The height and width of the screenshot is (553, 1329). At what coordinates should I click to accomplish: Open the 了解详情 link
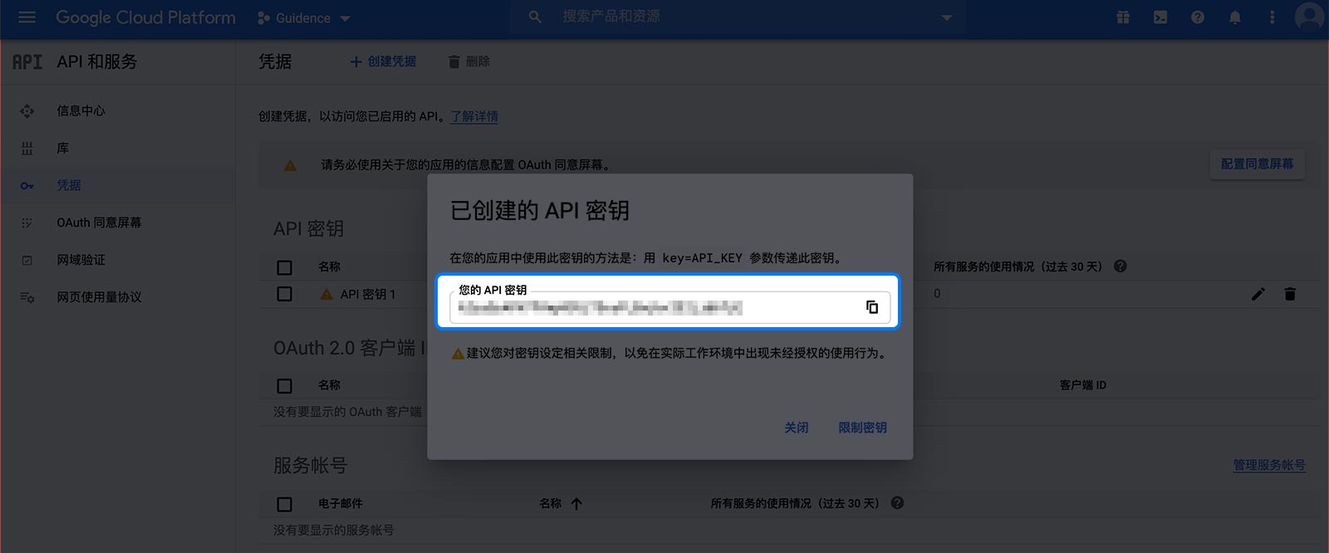click(474, 116)
